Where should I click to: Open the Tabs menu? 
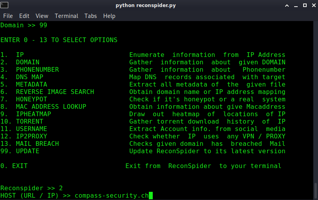click(91, 16)
